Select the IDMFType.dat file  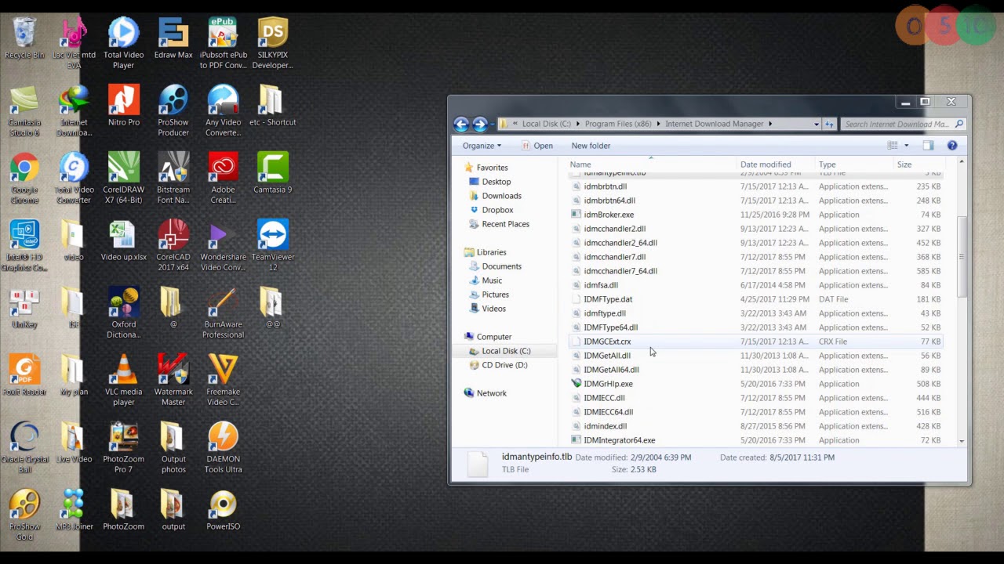click(x=755, y=299)
